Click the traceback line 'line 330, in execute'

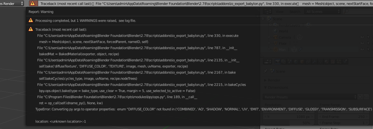point(138,36)
